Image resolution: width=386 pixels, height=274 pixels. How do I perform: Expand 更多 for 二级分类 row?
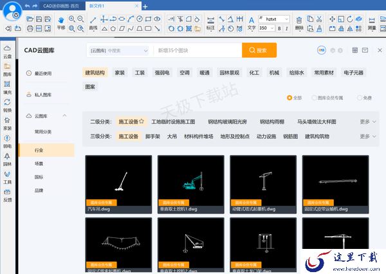368,122
